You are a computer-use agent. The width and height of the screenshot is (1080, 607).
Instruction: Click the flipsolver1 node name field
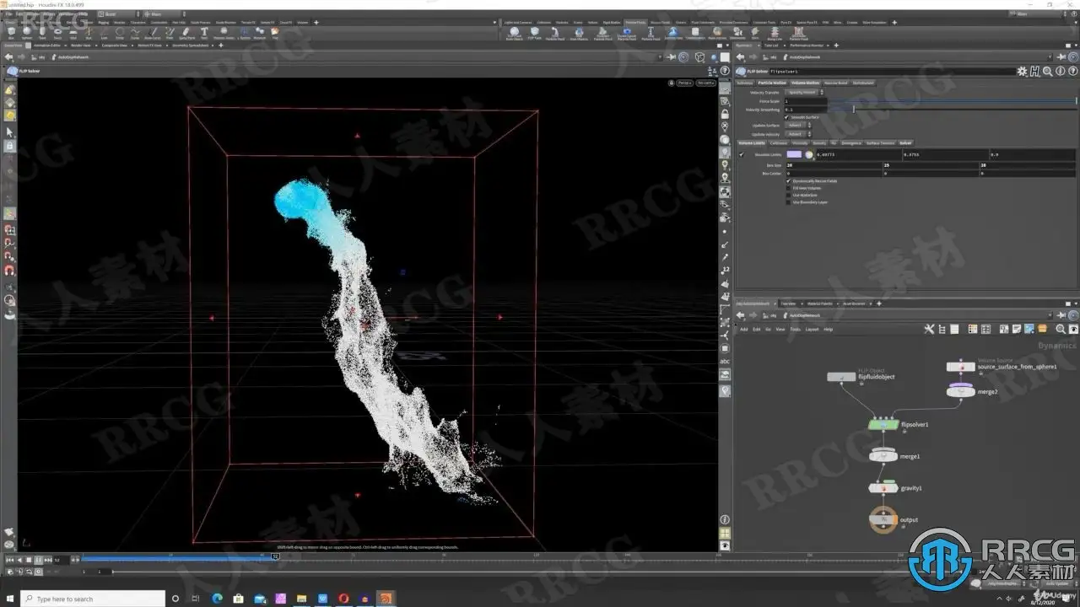click(x=891, y=72)
